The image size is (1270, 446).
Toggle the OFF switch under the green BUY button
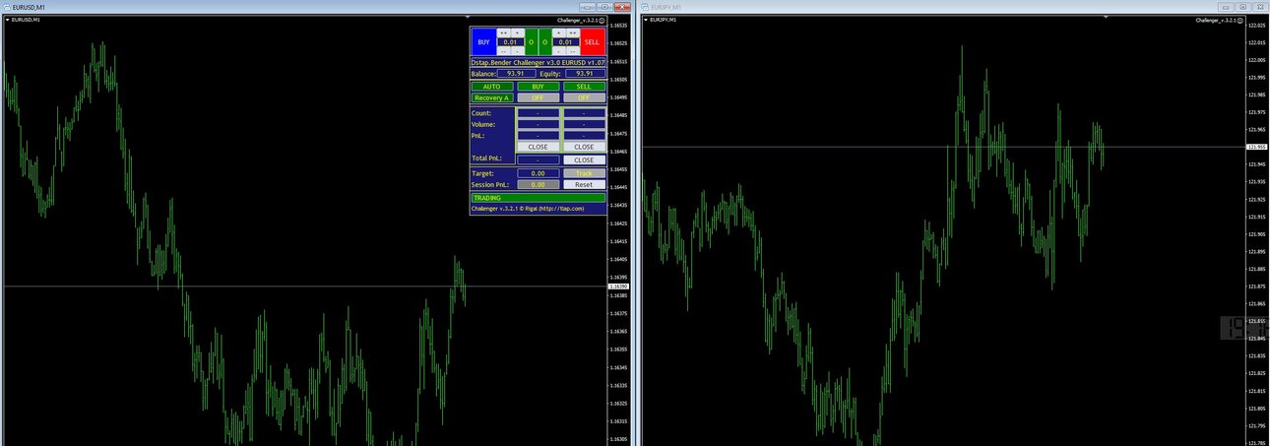(x=538, y=97)
